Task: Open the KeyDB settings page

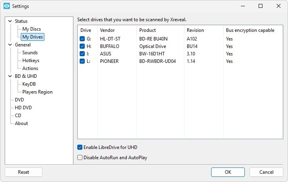Action: point(29,84)
